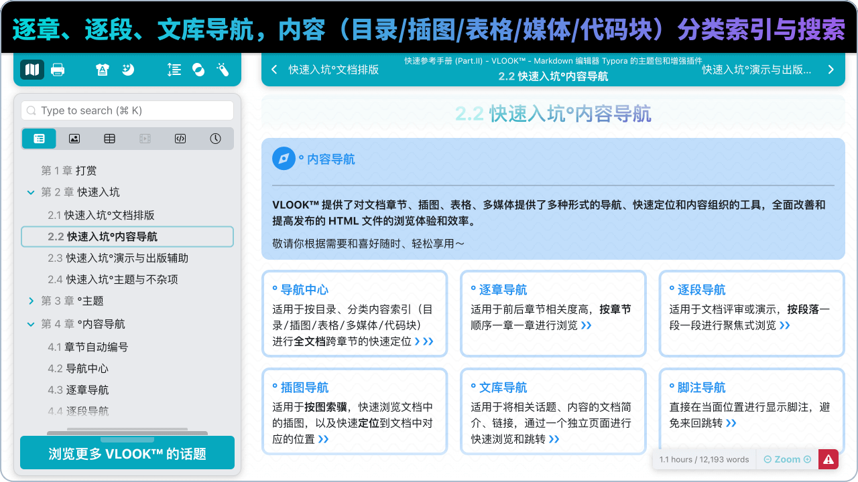Open 2.1 快速入坑°文档排版 in outline

101,215
